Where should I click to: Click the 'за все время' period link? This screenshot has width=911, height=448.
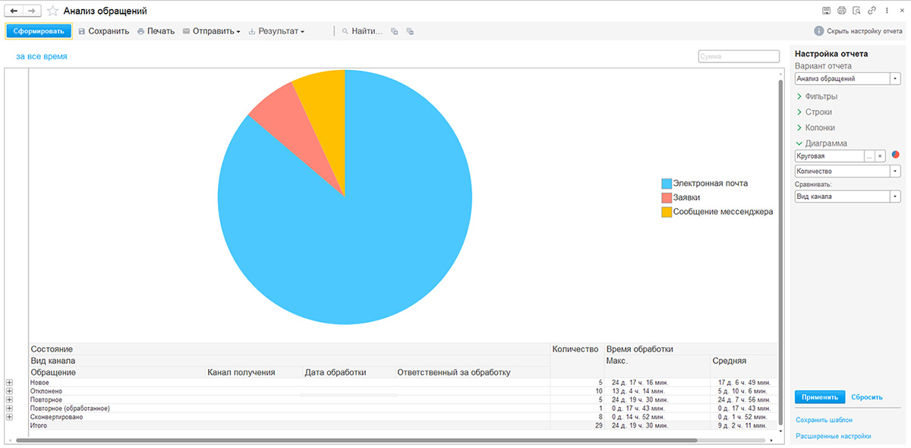coord(42,56)
